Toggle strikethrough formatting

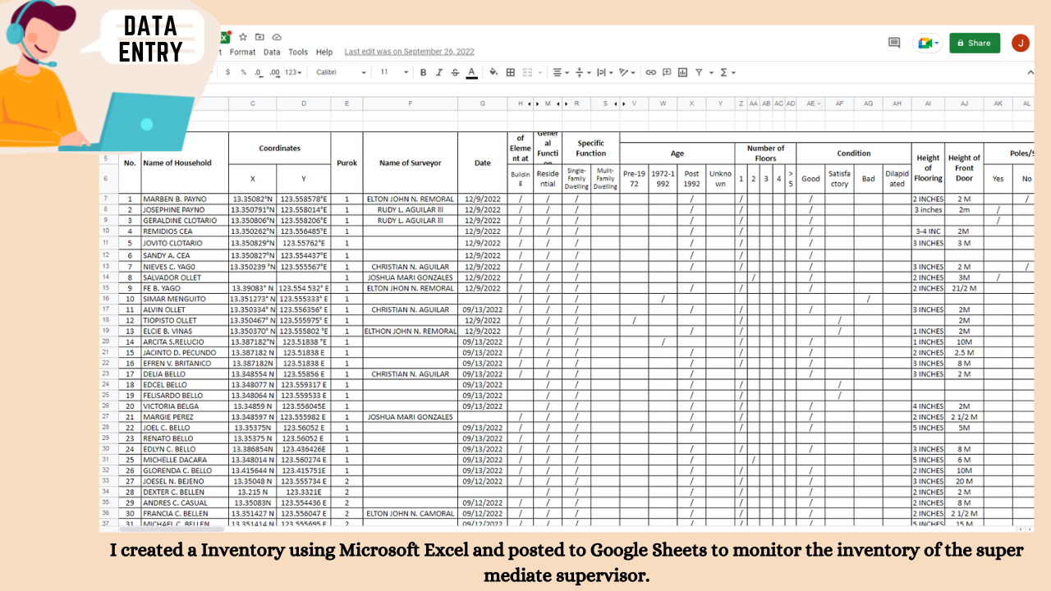point(455,72)
